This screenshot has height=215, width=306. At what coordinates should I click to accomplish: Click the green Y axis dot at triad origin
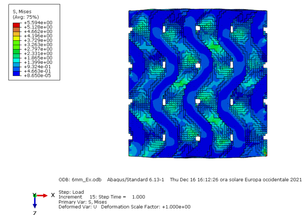(x=35, y=195)
